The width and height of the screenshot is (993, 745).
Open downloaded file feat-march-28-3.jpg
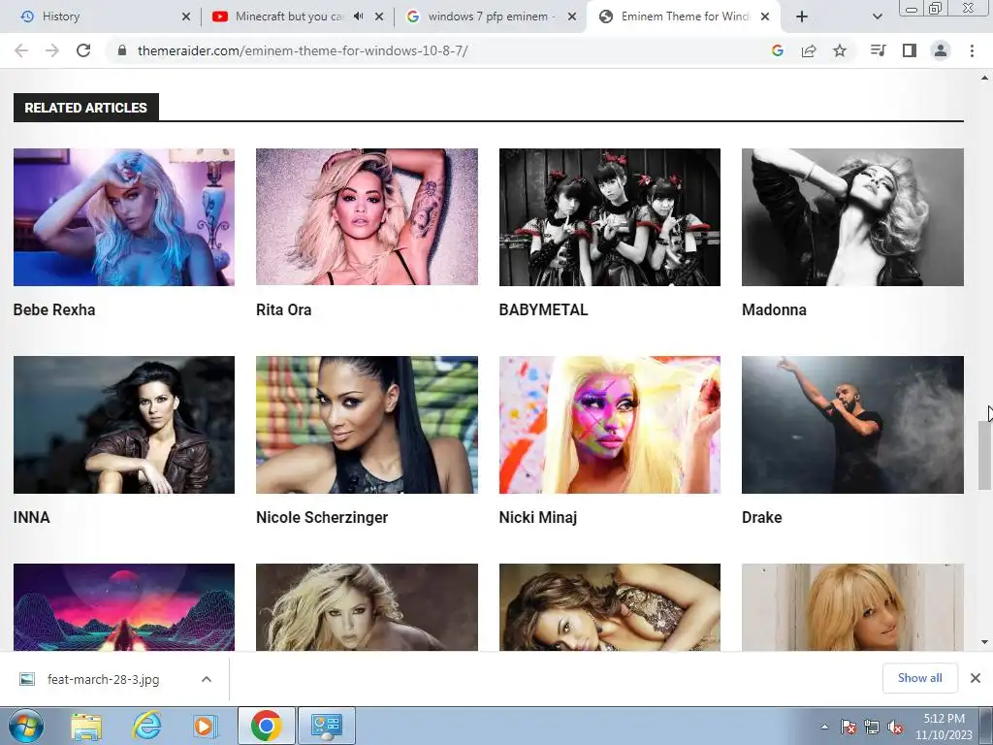tap(103, 679)
